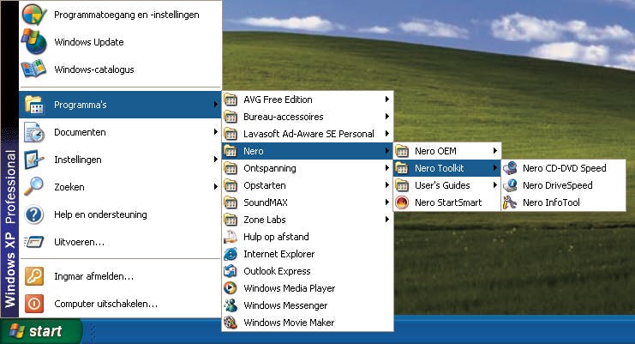Open the Opstarten menu entry
Viewport: 635px width, 344px height.
coord(308,185)
